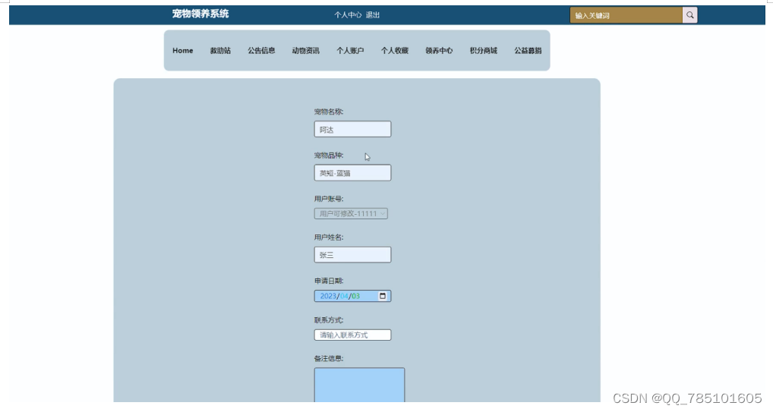Click the 个人中心 link
Image resolution: width=773 pixels, height=412 pixels.
(x=348, y=15)
